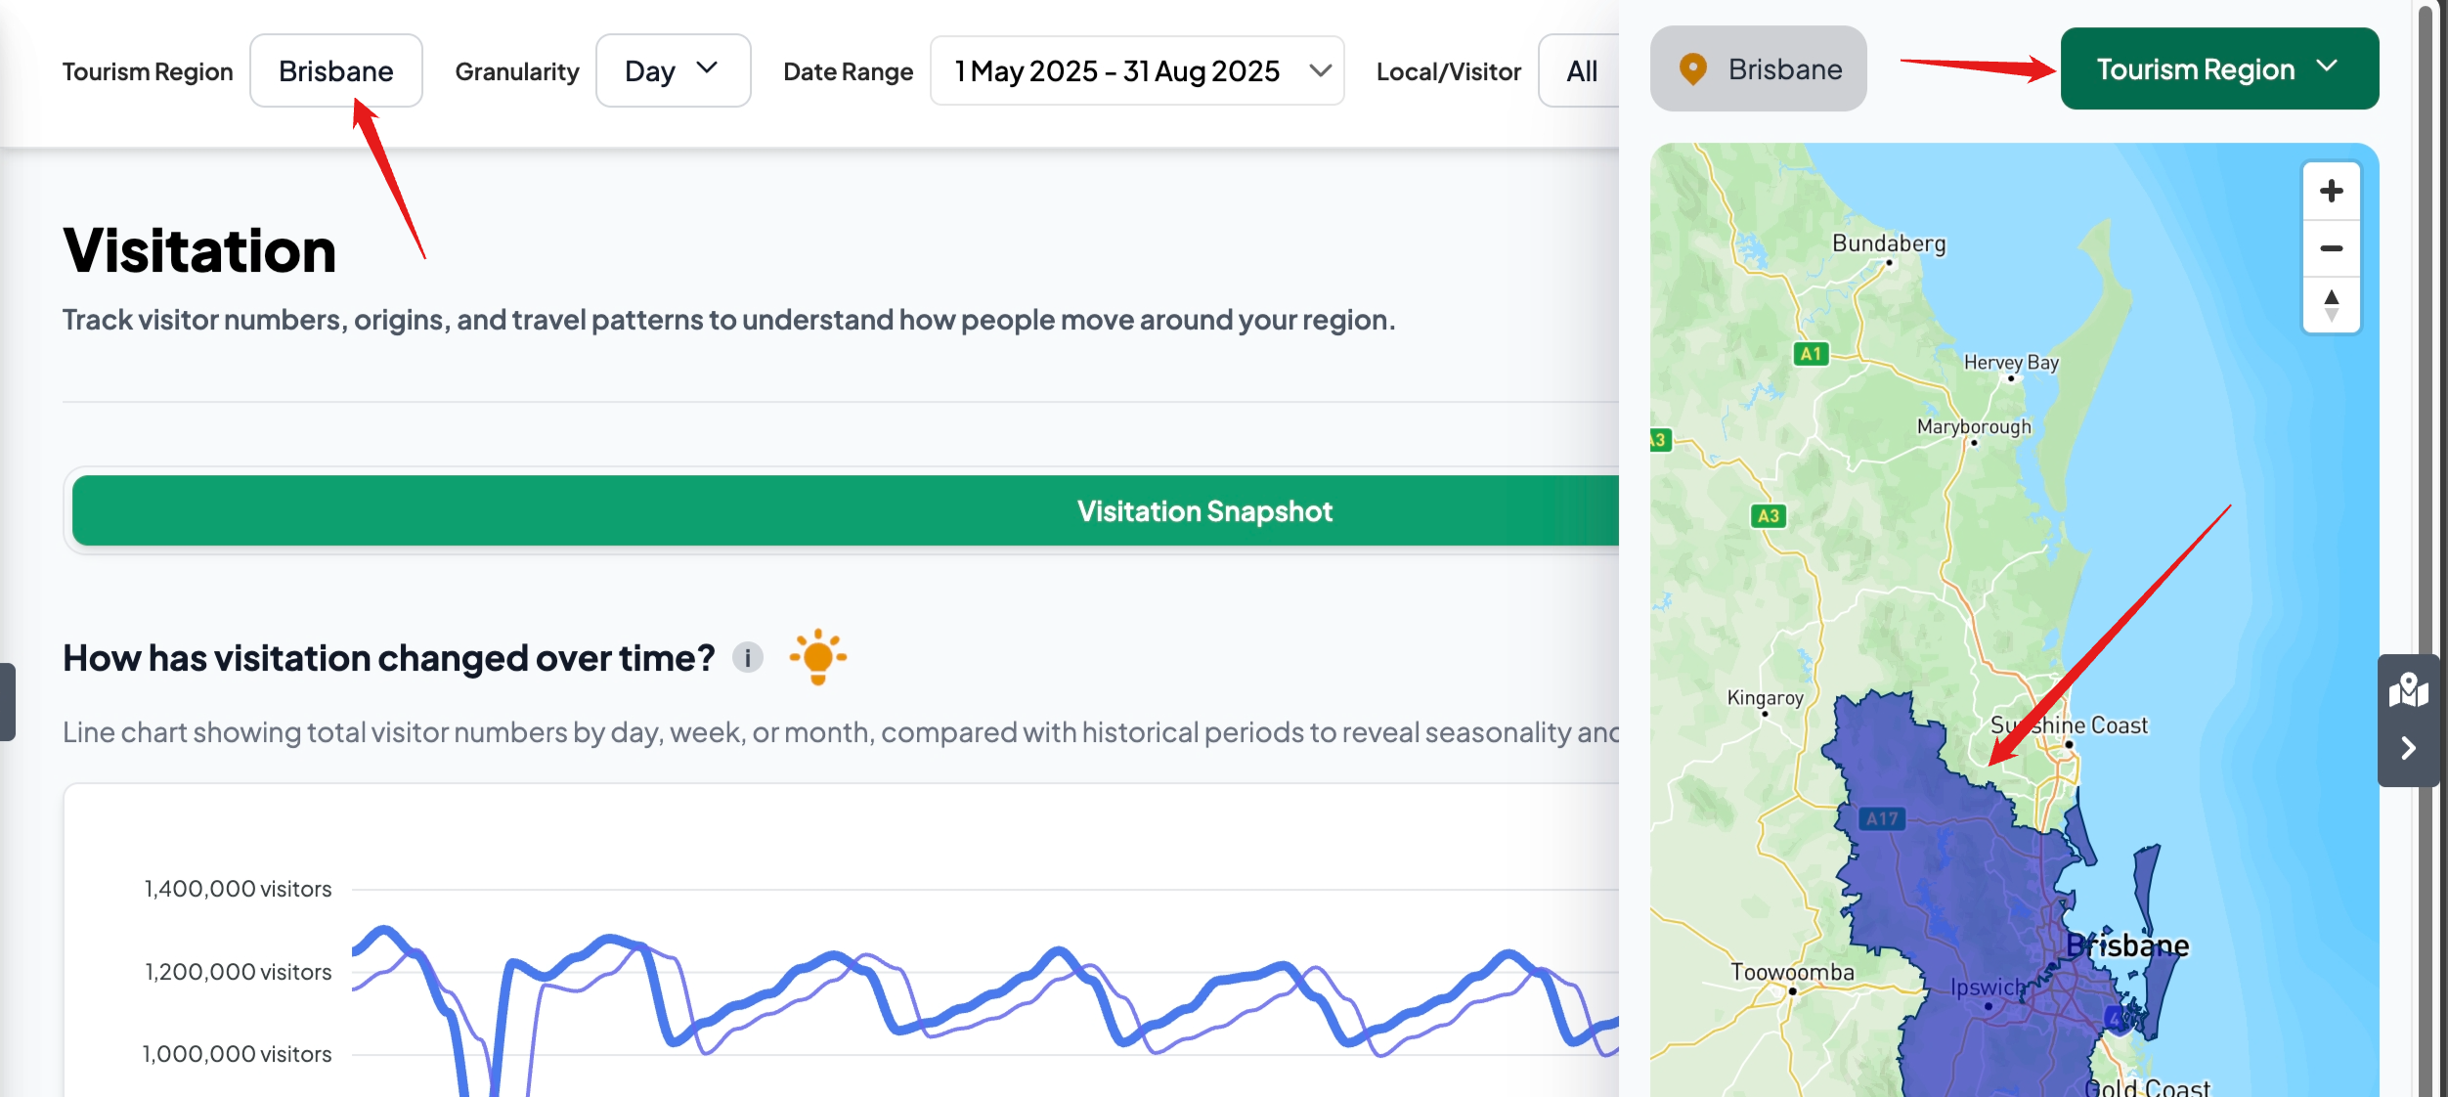Screen dimensions: 2448x1097
Task: Click the map panel toggle icon
Action: [2408, 690]
